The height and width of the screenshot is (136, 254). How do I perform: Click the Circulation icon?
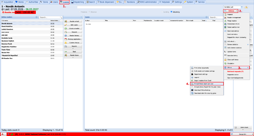[225, 63]
